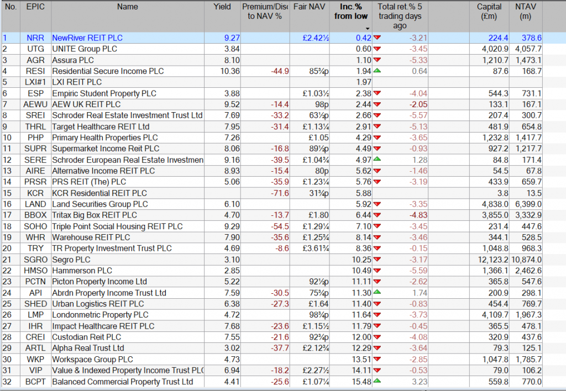Click the BBOX ticker cell

(35, 215)
